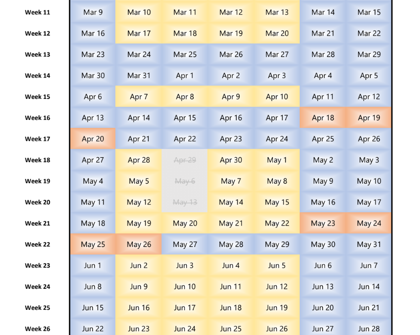Click the May 24 orange cell
420x335 pixels.
pos(369,223)
